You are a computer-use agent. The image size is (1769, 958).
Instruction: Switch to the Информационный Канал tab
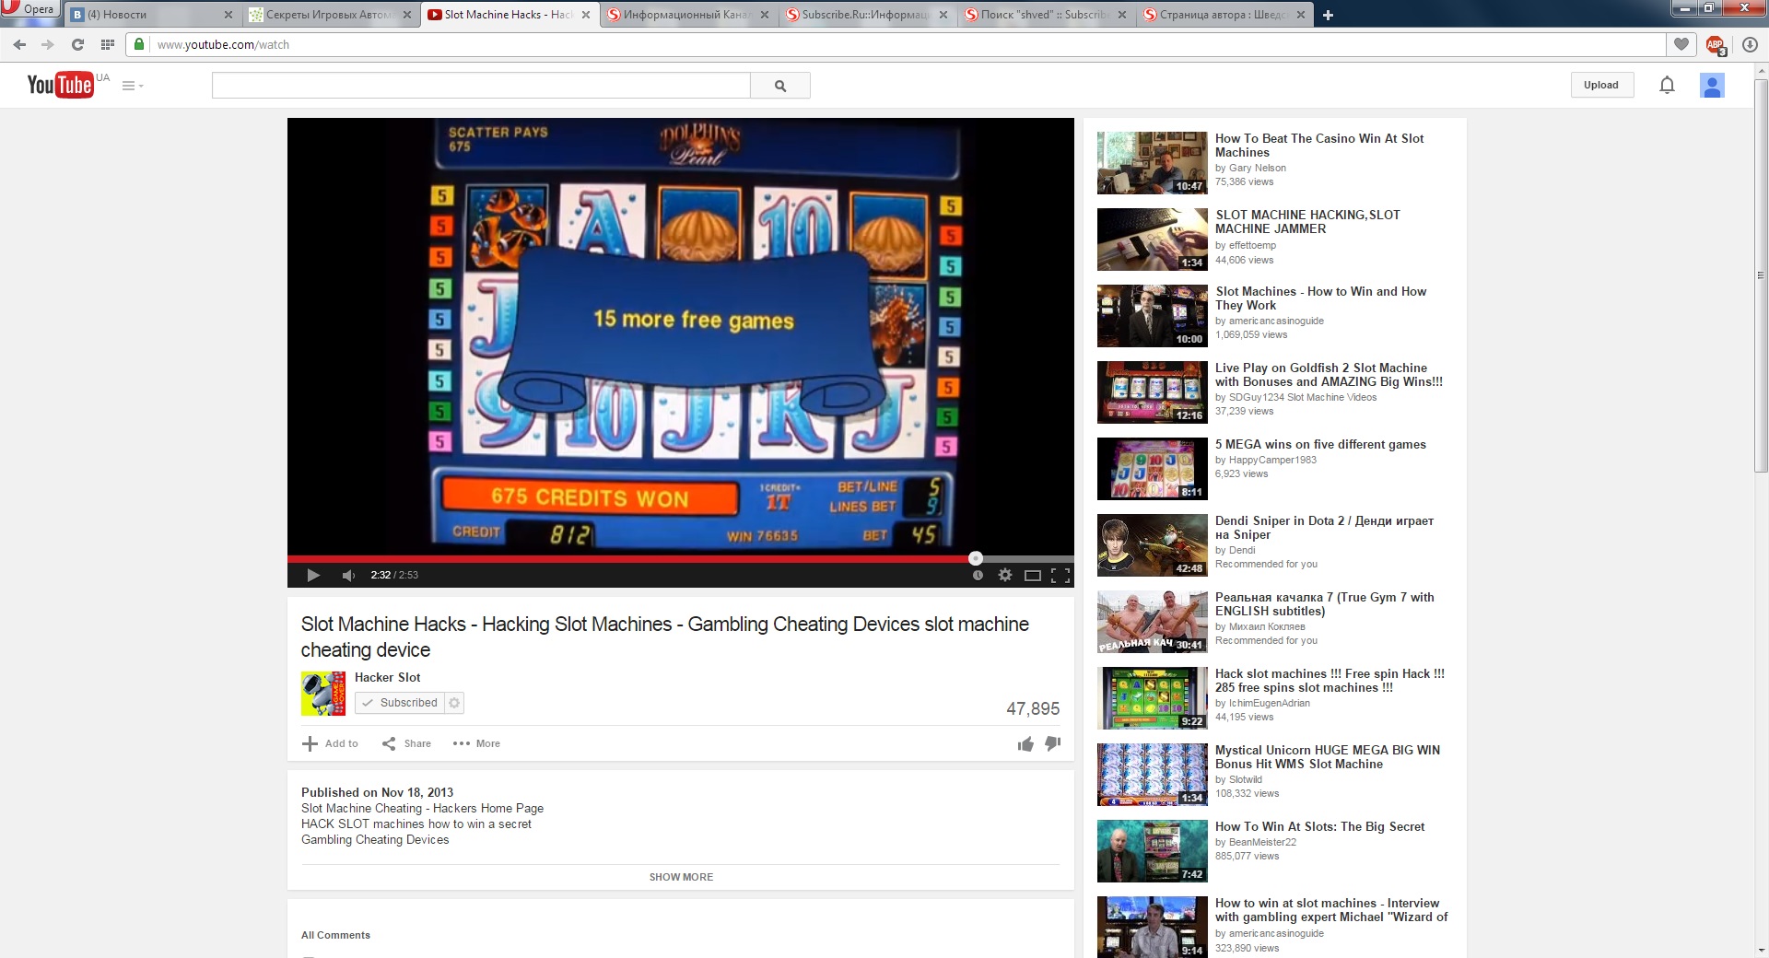(687, 15)
